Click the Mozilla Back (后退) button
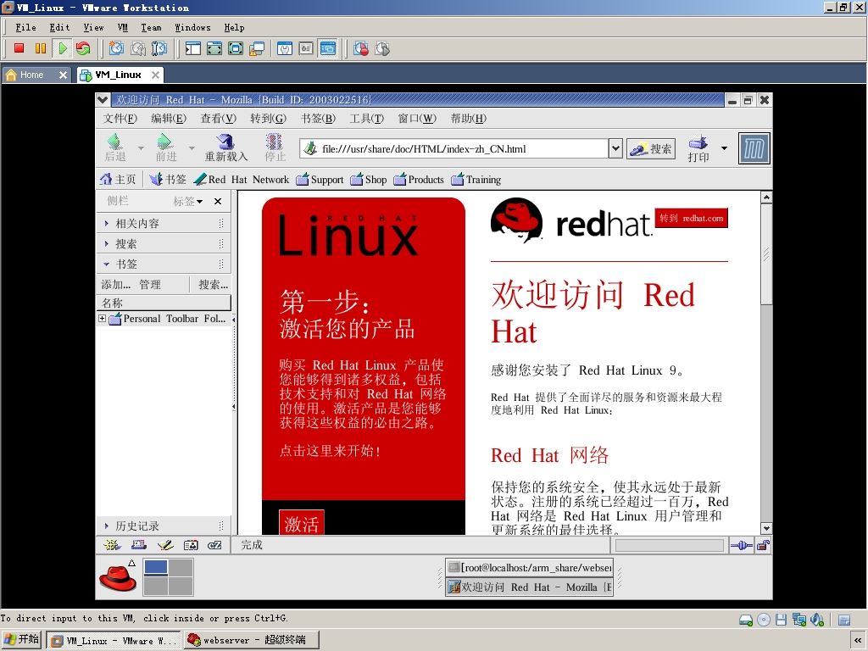The height and width of the screenshot is (651, 868). pyautogui.click(x=115, y=147)
